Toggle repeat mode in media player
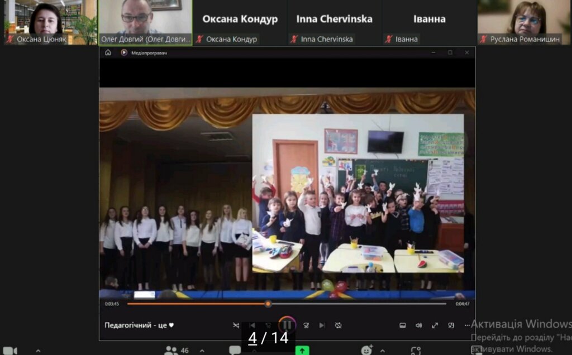 tap(338, 325)
